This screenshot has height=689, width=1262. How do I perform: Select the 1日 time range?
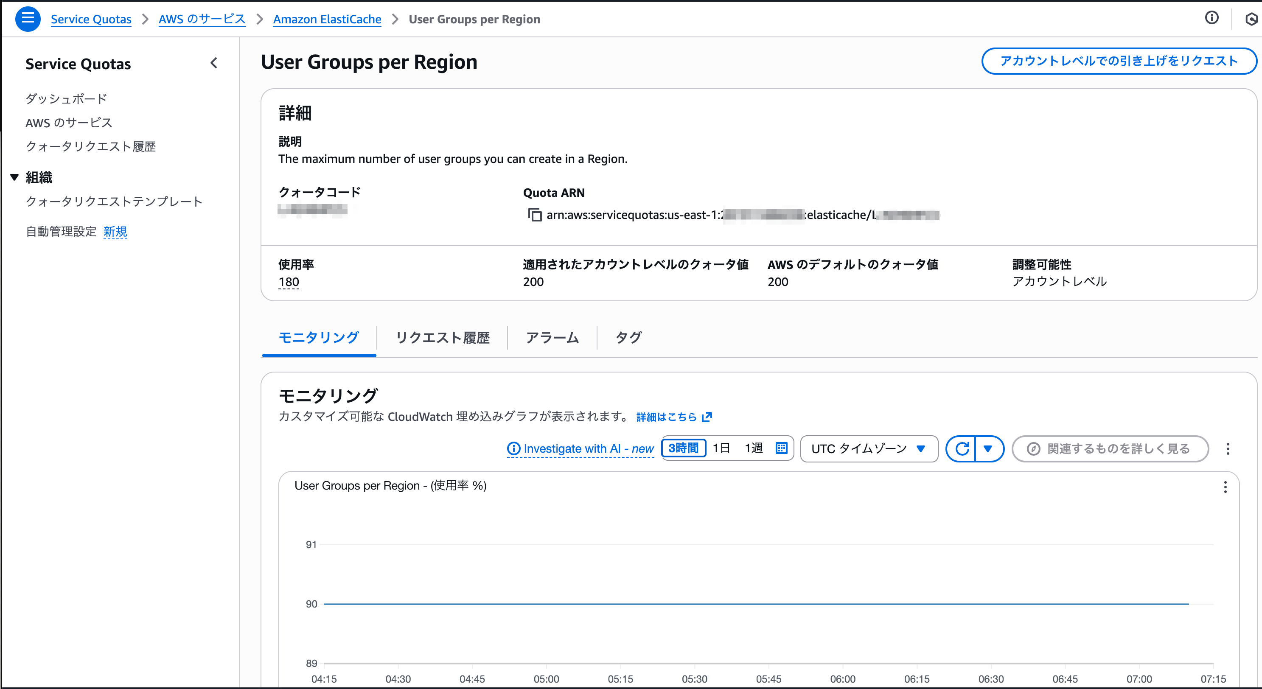[721, 448]
